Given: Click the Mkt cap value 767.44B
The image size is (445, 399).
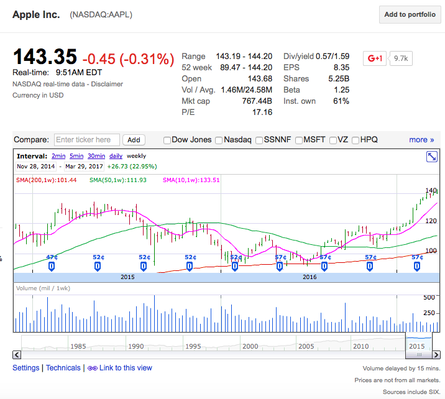Looking at the screenshot, I should point(257,101).
